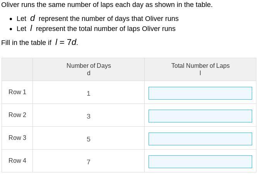Click the equation l = 7d
The image size is (263, 174).
coord(66,42)
